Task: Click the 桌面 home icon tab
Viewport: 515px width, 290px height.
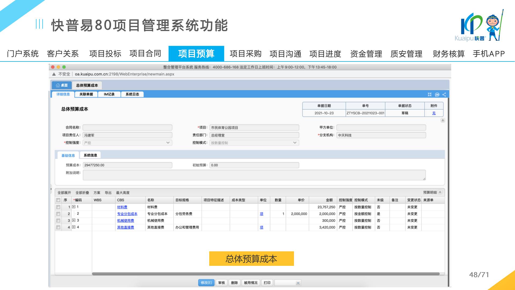Action: pyautogui.click(x=62, y=85)
